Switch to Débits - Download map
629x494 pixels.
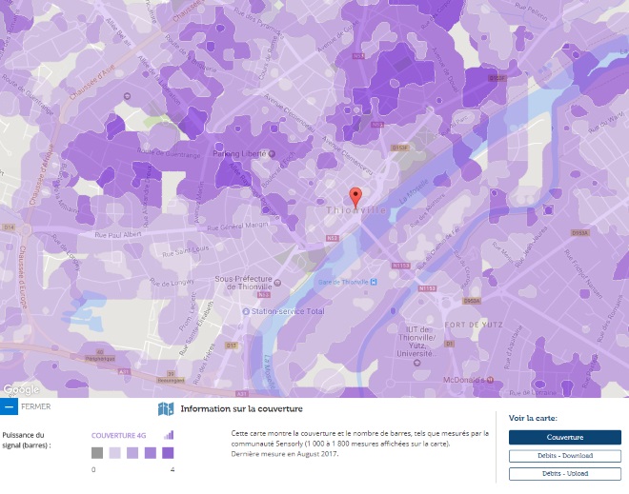pos(565,456)
